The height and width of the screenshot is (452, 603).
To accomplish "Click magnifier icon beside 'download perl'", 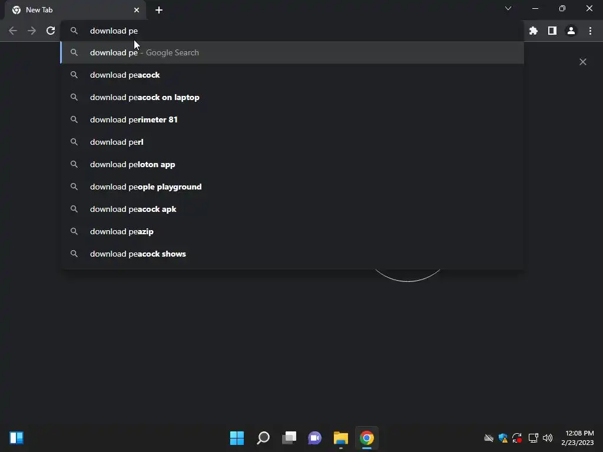I will (x=74, y=142).
